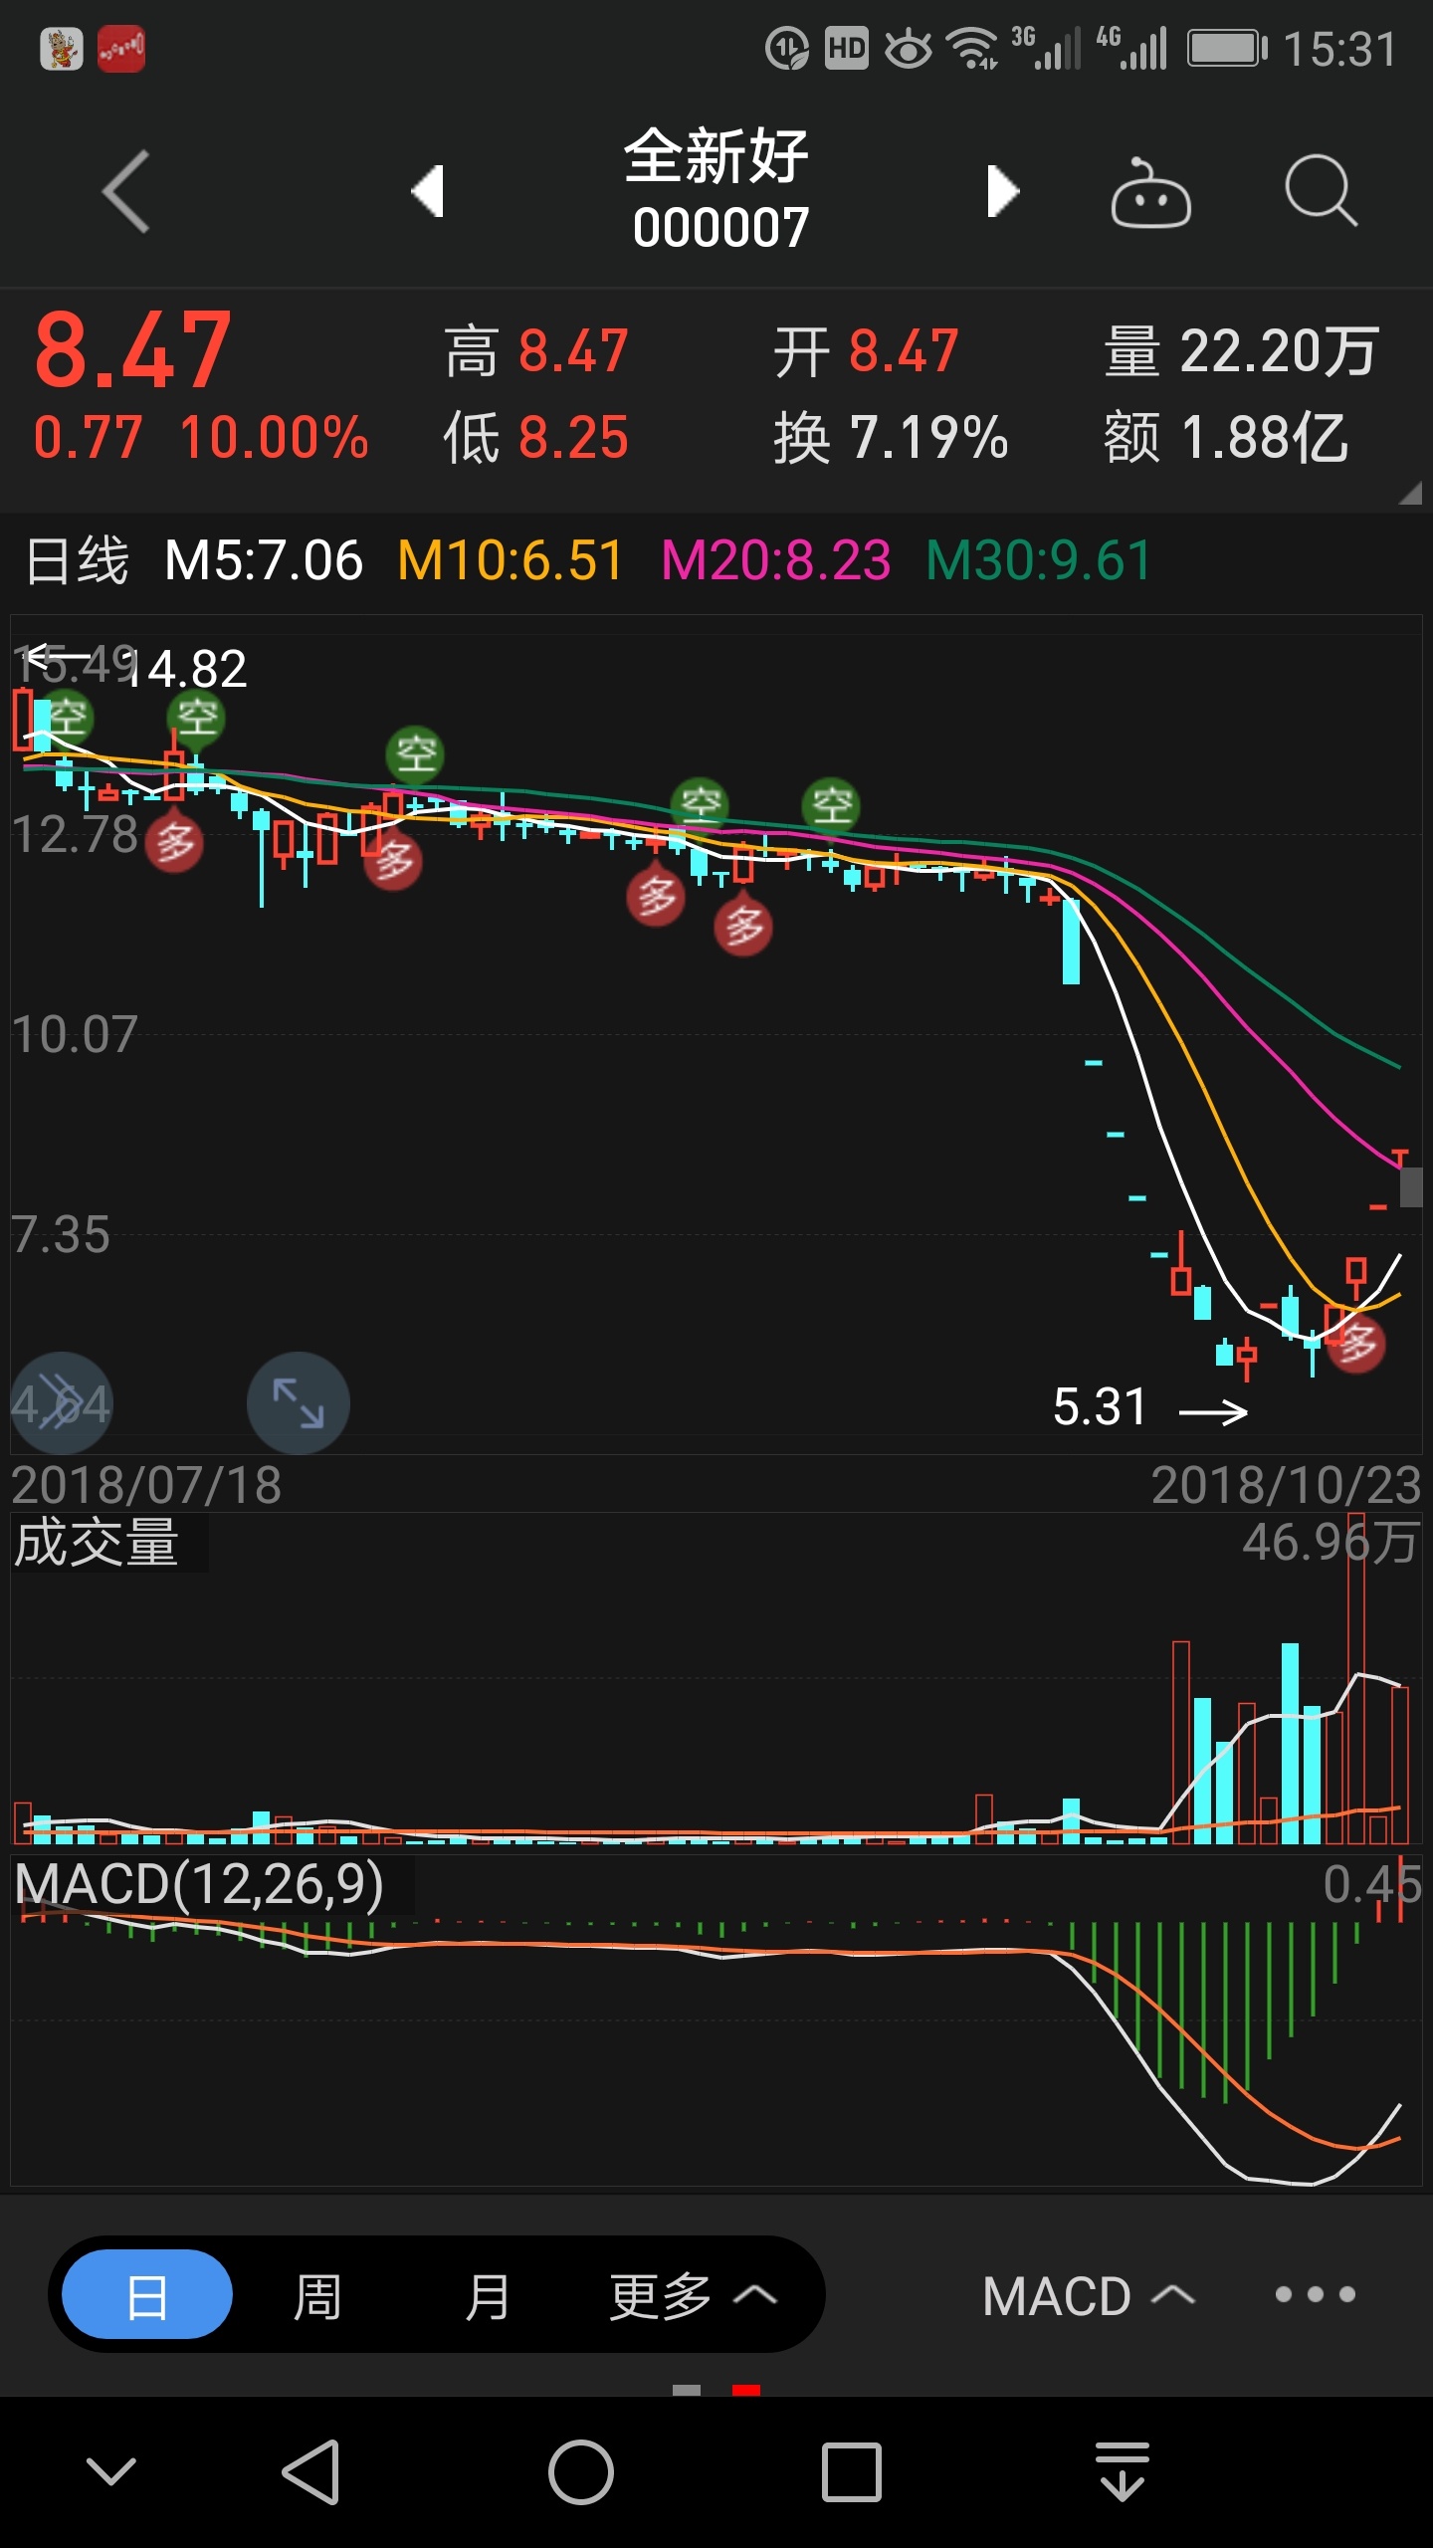Tap the amount figure 额 1.88亿
The width and height of the screenshot is (1433, 2548).
[x=1226, y=438]
